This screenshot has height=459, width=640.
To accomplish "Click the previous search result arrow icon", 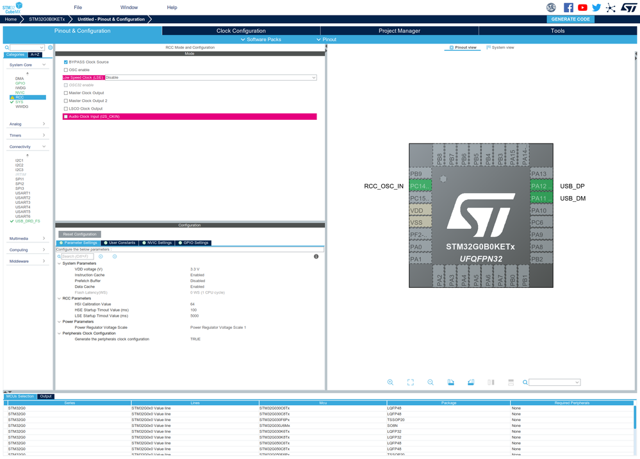I will [101, 256].
